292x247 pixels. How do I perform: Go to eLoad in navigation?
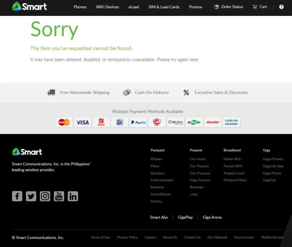click(x=133, y=7)
